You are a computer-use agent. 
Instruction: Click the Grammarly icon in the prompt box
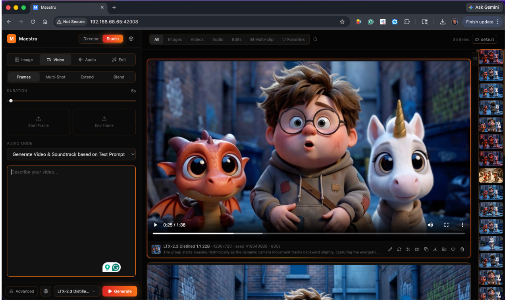[116, 267]
